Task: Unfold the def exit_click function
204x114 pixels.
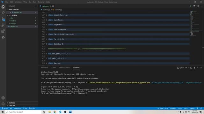Action: [x=47, y=58]
